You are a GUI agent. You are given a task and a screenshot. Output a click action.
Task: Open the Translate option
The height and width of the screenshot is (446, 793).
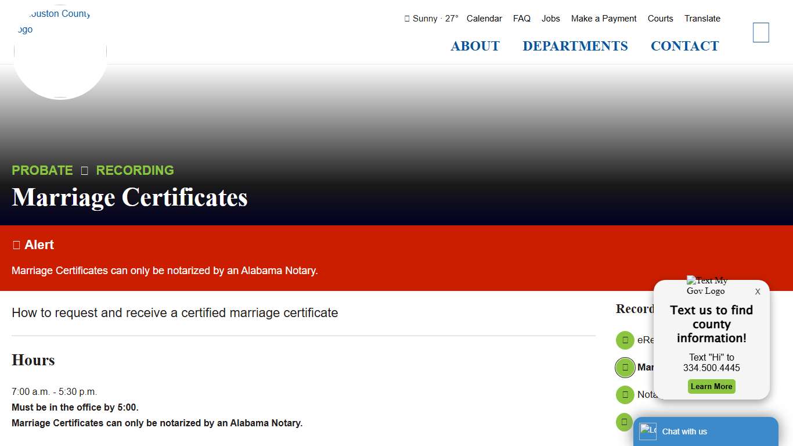(702, 18)
